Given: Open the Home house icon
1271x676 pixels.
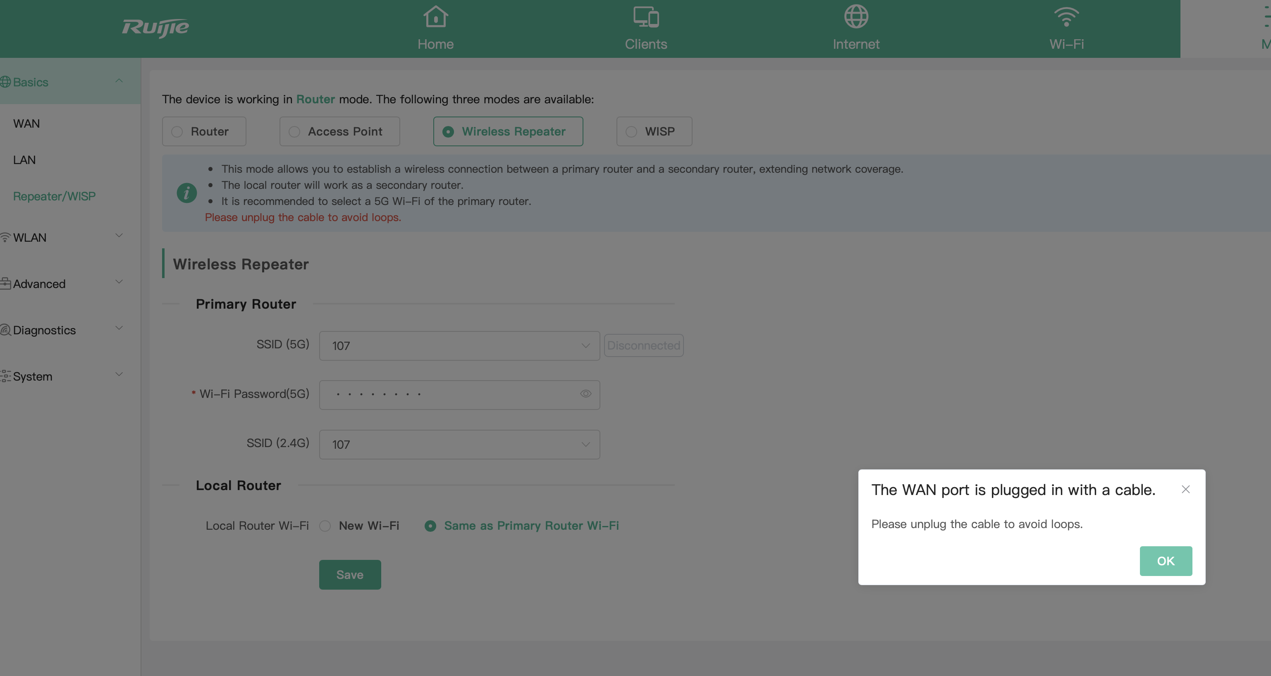Looking at the screenshot, I should (x=435, y=17).
